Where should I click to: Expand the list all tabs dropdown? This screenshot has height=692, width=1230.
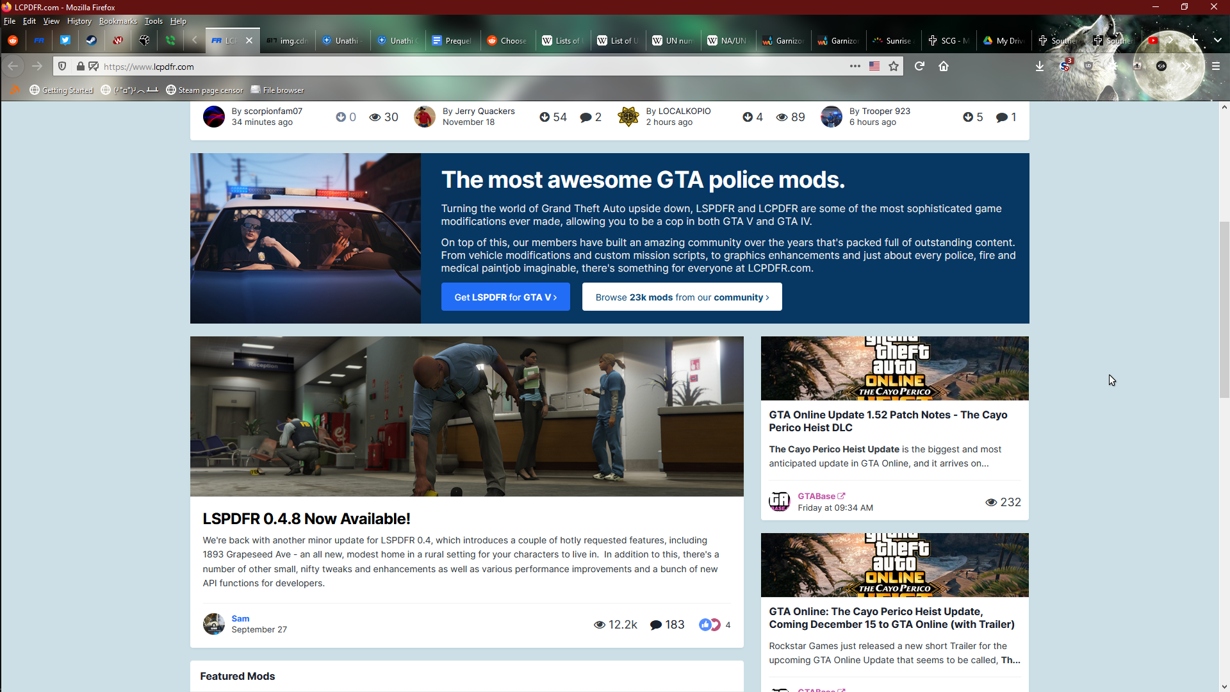point(1217,40)
